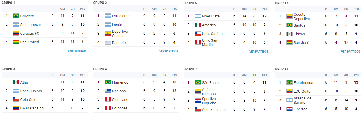Viewport: 363px width, 114px height.
Task: Click the Mexico flag next to Atlas
Action: click(16, 82)
